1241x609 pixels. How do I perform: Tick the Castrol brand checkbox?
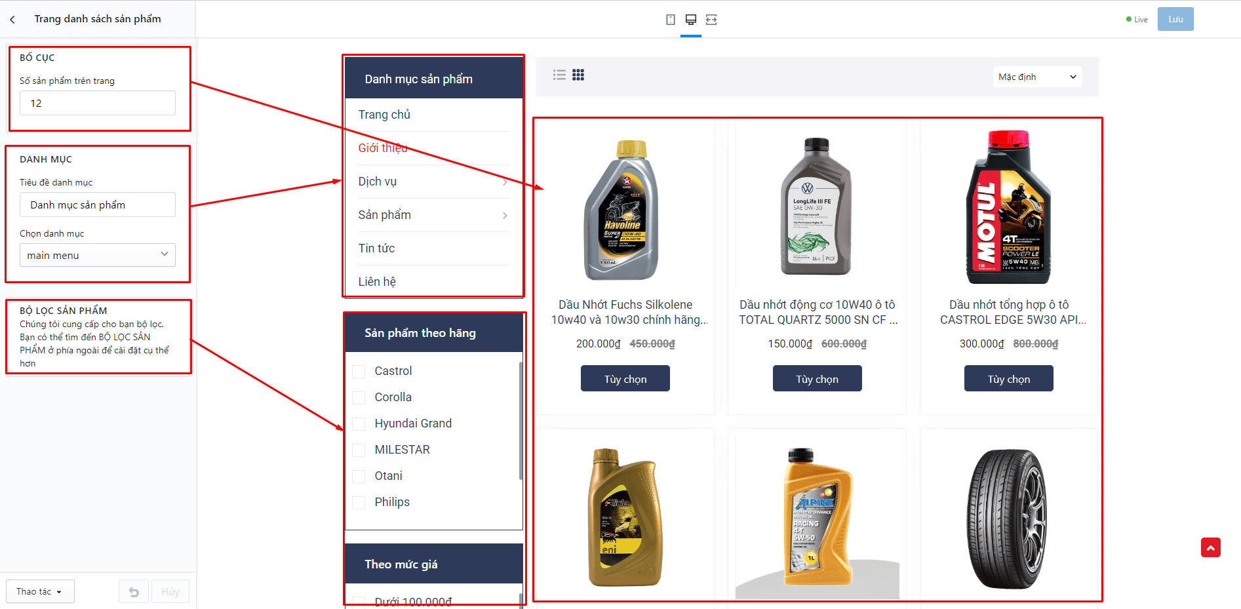pyautogui.click(x=359, y=372)
